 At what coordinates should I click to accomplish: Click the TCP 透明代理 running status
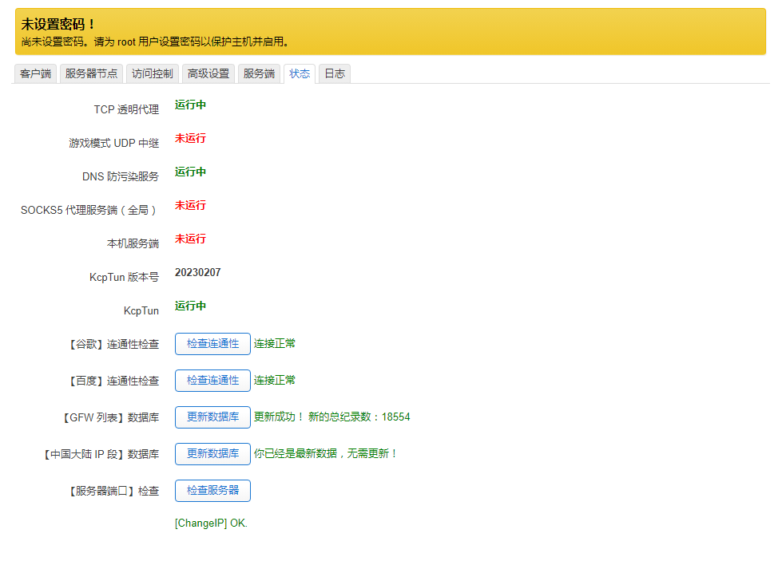[x=190, y=105]
